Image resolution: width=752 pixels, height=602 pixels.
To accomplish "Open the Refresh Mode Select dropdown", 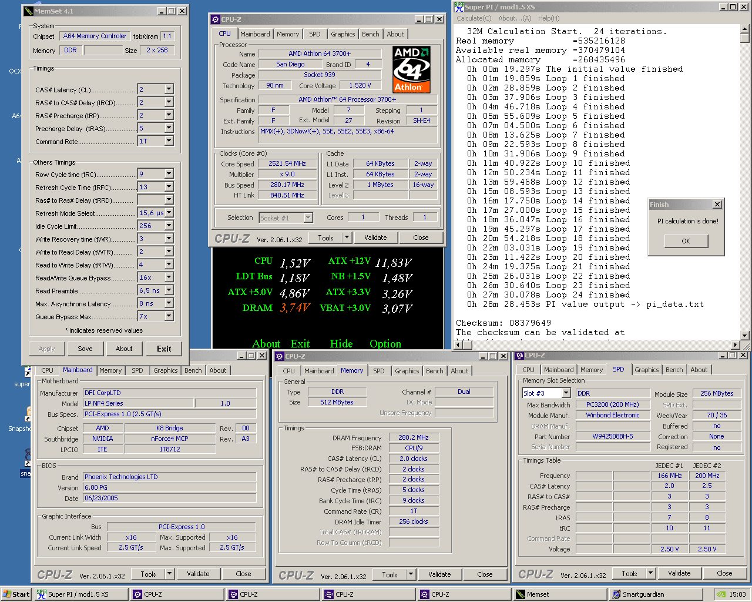I will [169, 213].
